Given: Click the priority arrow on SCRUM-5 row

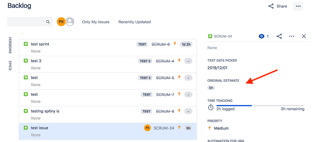Looking at the screenshot, I should pyautogui.click(x=179, y=77).
